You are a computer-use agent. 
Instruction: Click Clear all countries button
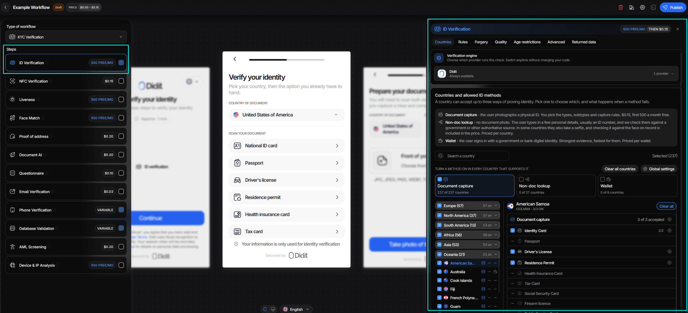(x=620, y=169)
